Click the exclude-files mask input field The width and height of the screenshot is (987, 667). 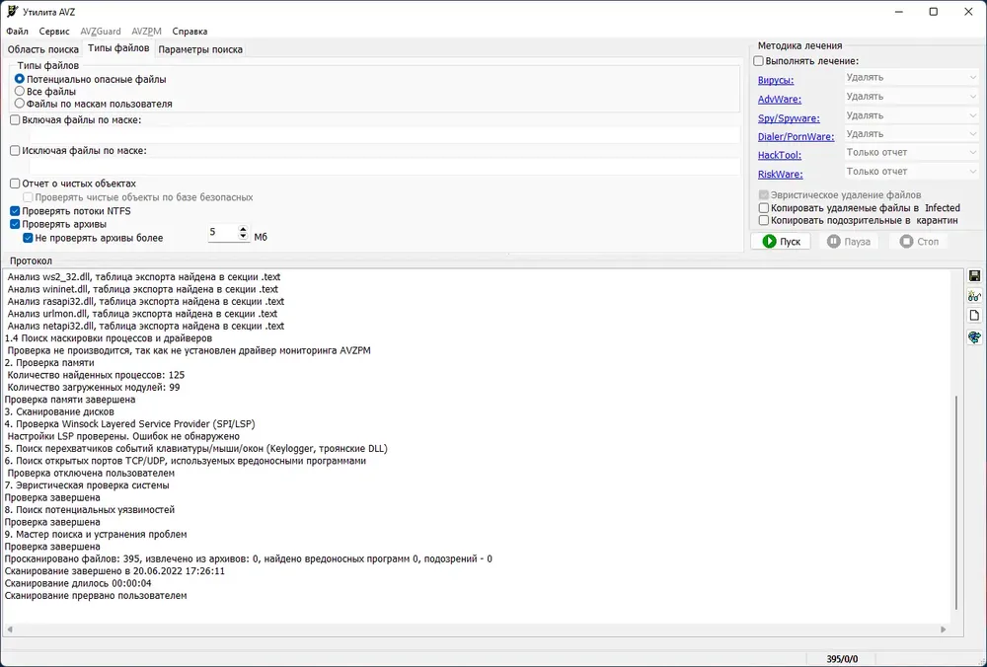[385, 167]
